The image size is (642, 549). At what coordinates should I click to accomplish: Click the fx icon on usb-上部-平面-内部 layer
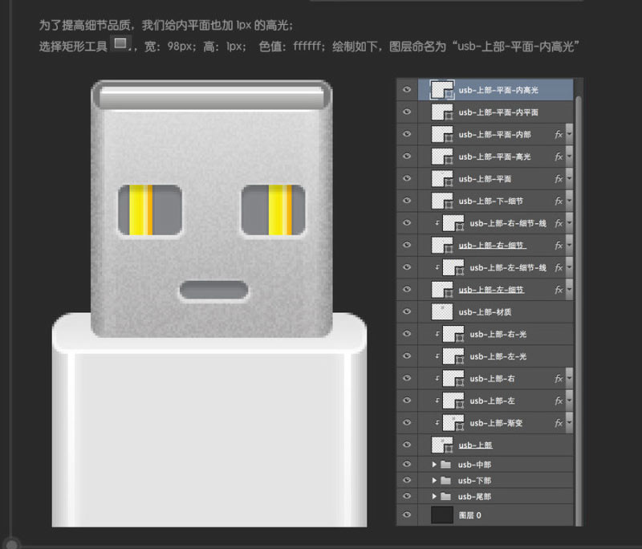click(558, 134)
